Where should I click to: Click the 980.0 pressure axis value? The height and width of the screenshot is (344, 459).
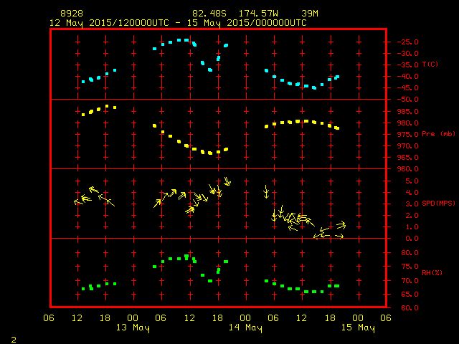pos(408,123)
